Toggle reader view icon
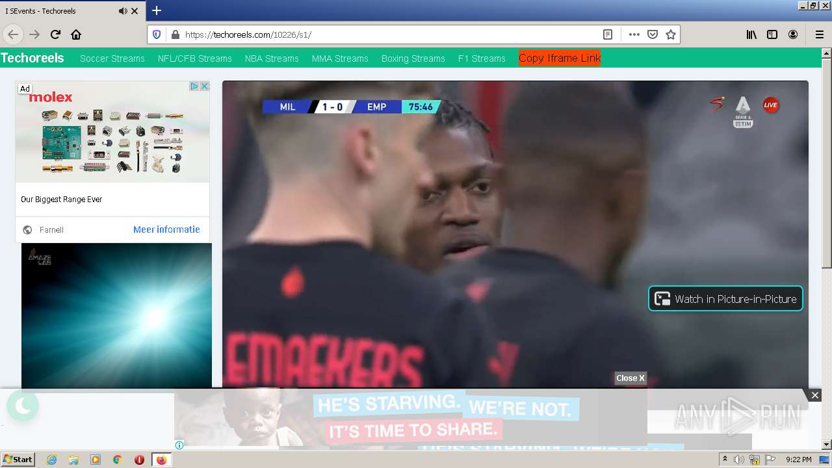 click(x=608, y=34)
